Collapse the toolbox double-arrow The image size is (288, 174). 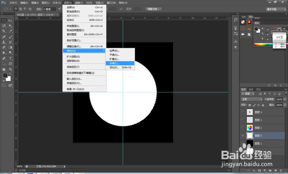click(2, 14)
